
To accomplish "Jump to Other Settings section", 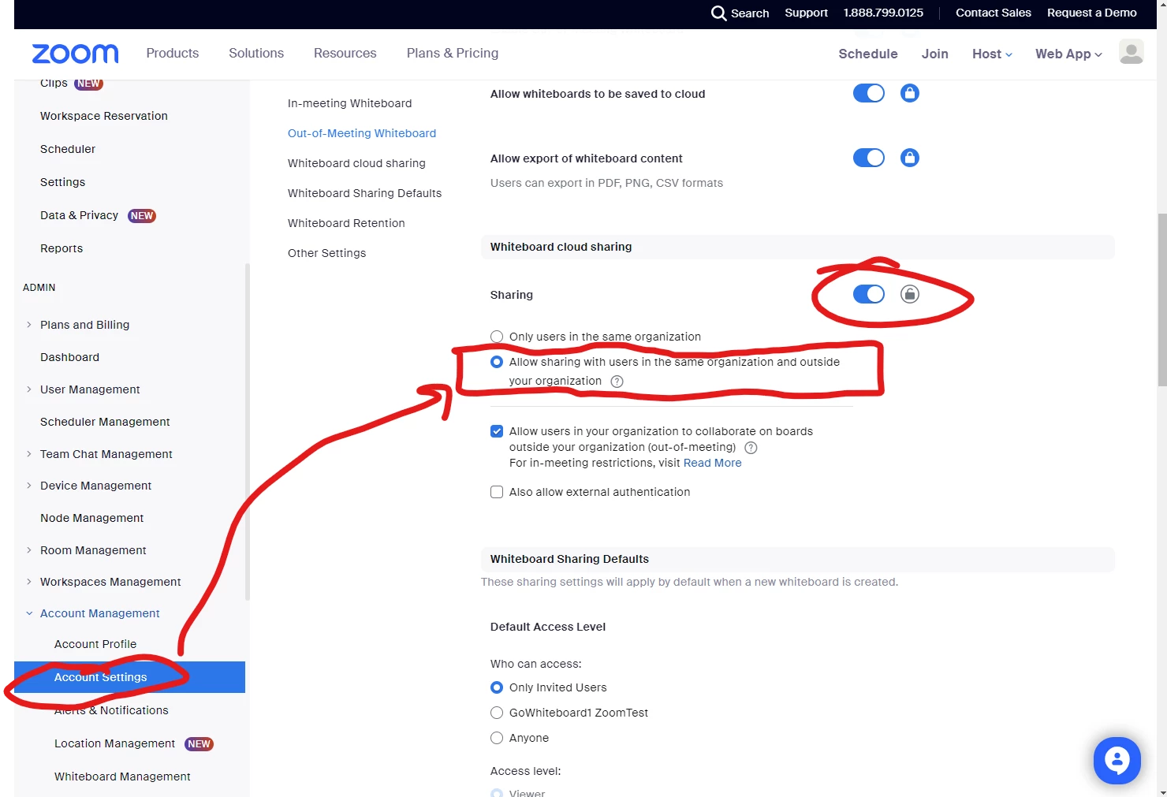I will [326, 253].
